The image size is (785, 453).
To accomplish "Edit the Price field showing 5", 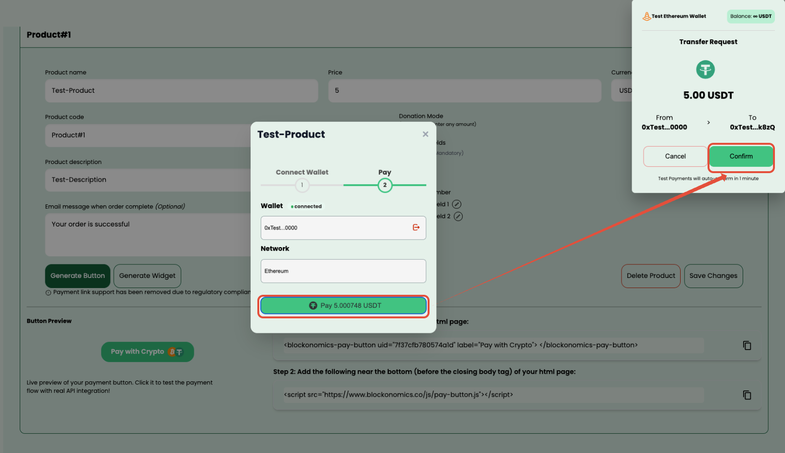I will [x=465, y=90].
